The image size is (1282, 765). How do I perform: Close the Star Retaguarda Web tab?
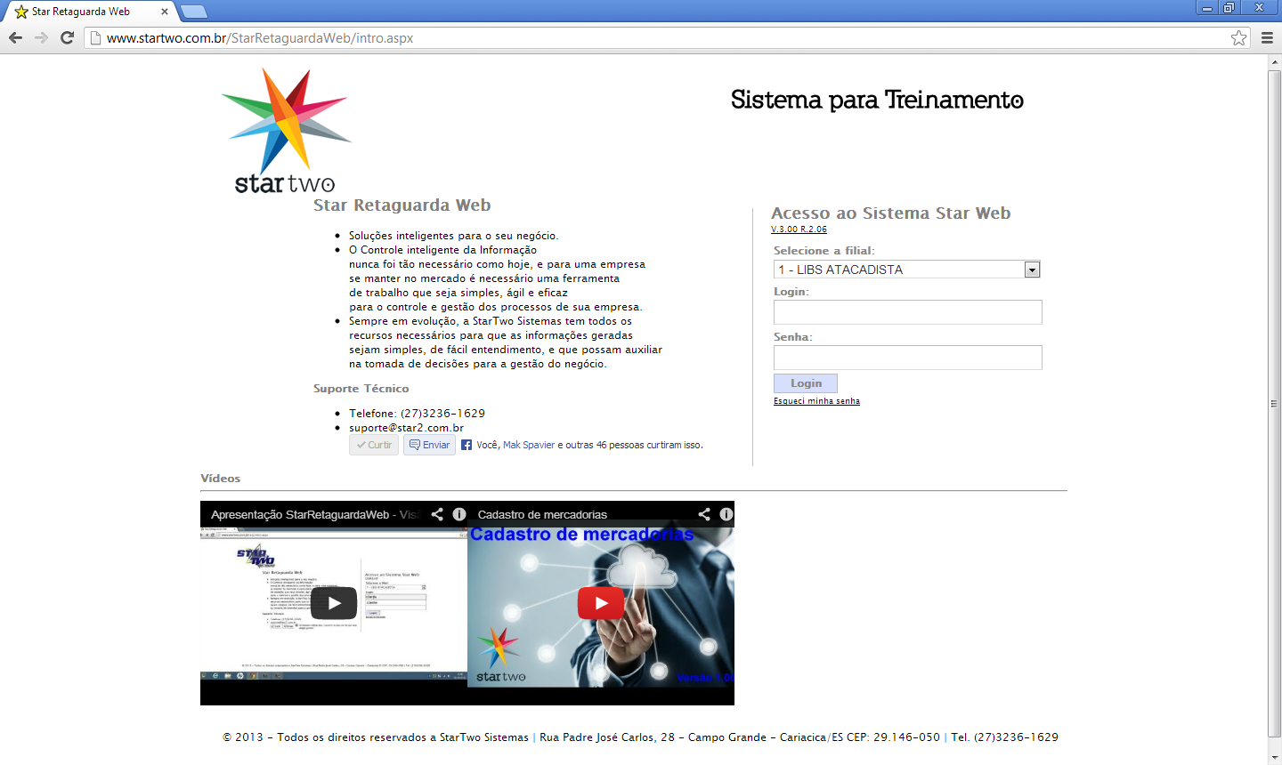tap(165, 12)
